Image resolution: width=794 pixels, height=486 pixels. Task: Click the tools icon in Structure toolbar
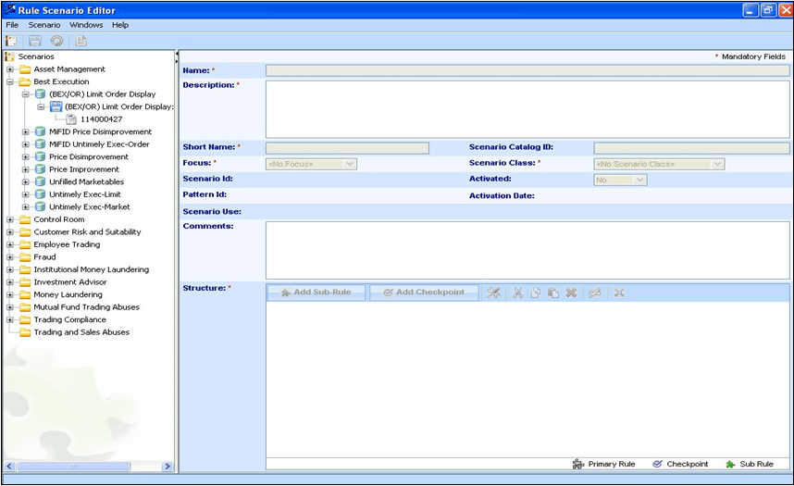(493, 293)
